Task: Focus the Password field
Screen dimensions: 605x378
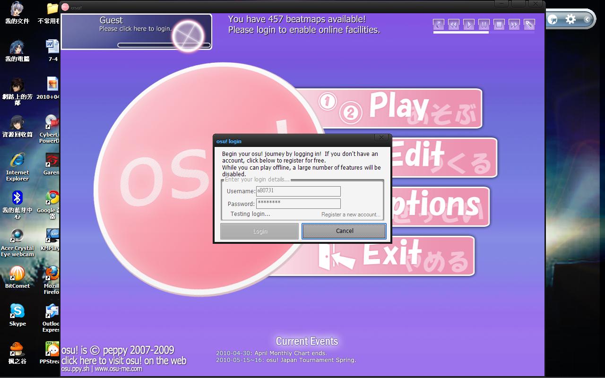Action: coord(298,204)
